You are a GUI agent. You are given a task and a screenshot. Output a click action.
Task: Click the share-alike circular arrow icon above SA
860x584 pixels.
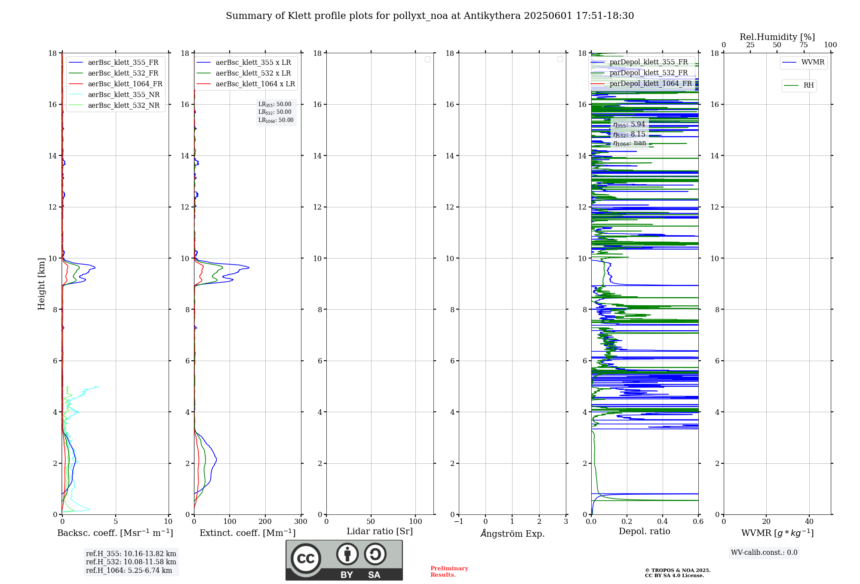click(x=375, y=554)
